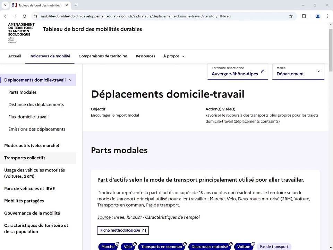333x250 pixels.
Task: Click the browser back arrow
Action: 6,16
